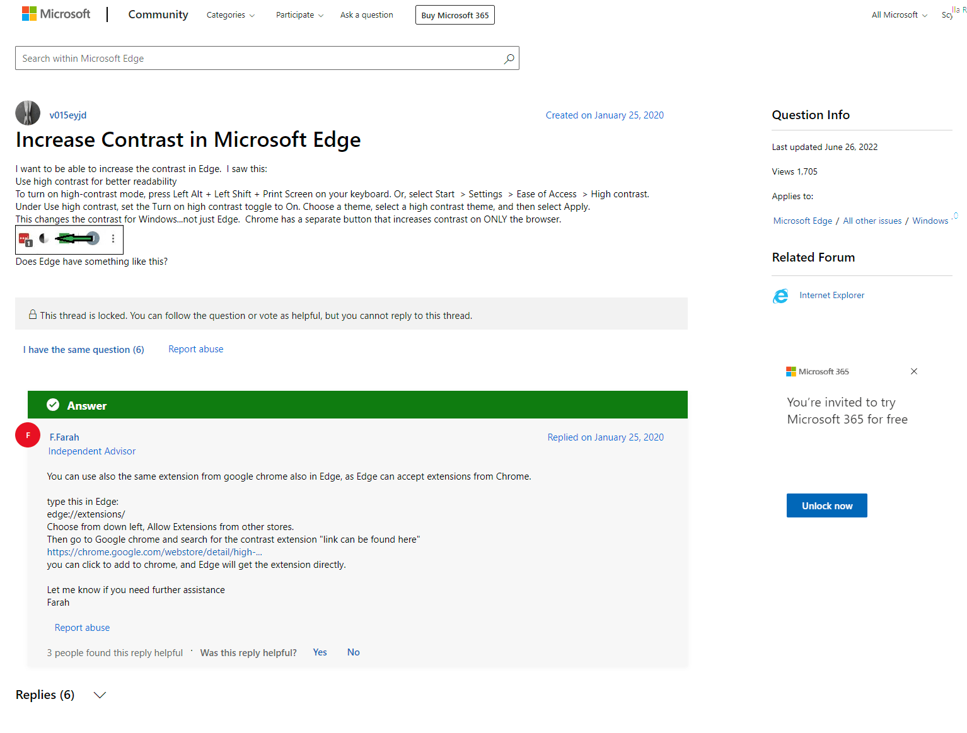The height and width of the screenshot is (733, 967).
Task: Click F.Farah's red avatar circle
Action: pyautogui.click(x=28, y=435)
